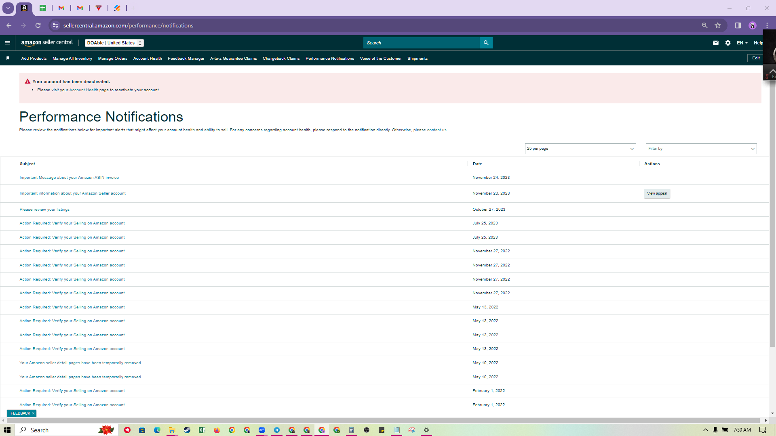Open the Seller Central hamburger menu
The width and height of the screenshot is (776, 436).
click(8, 43)
